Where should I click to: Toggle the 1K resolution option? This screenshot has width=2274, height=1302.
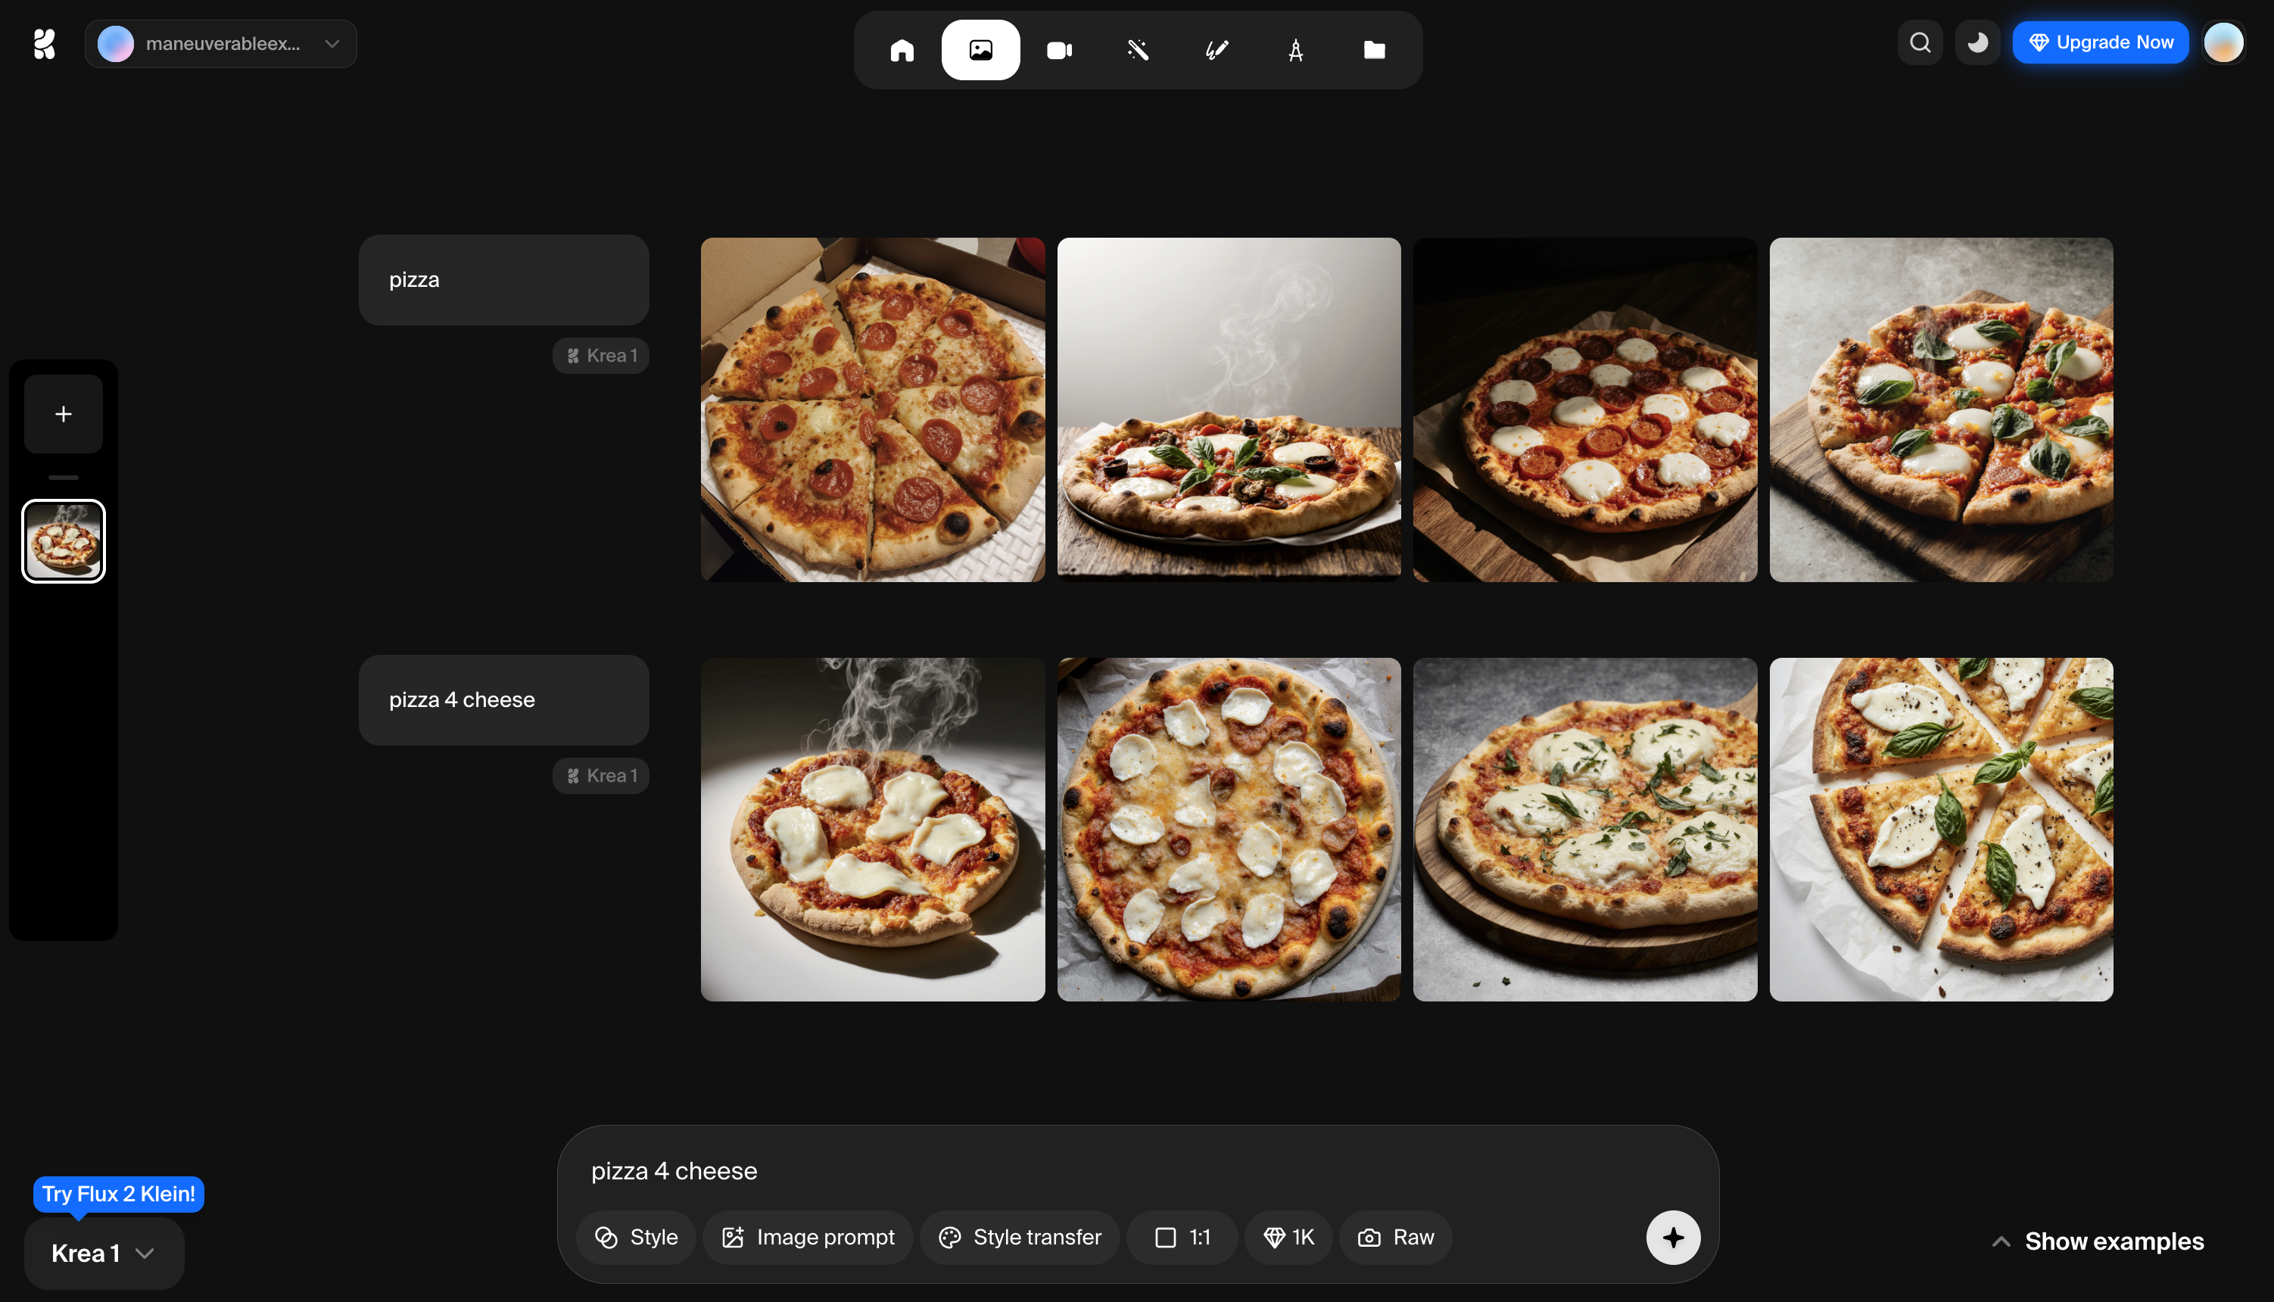point(1288,1238)
